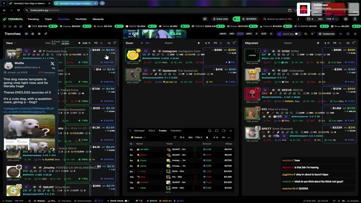This screenshot has width=361, height=203.
Task: Click the Search field in Migrated column
Action: click(288, 43)
